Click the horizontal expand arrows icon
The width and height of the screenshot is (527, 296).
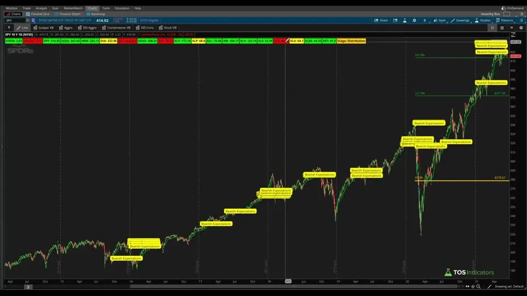click(x=467, y=287)
